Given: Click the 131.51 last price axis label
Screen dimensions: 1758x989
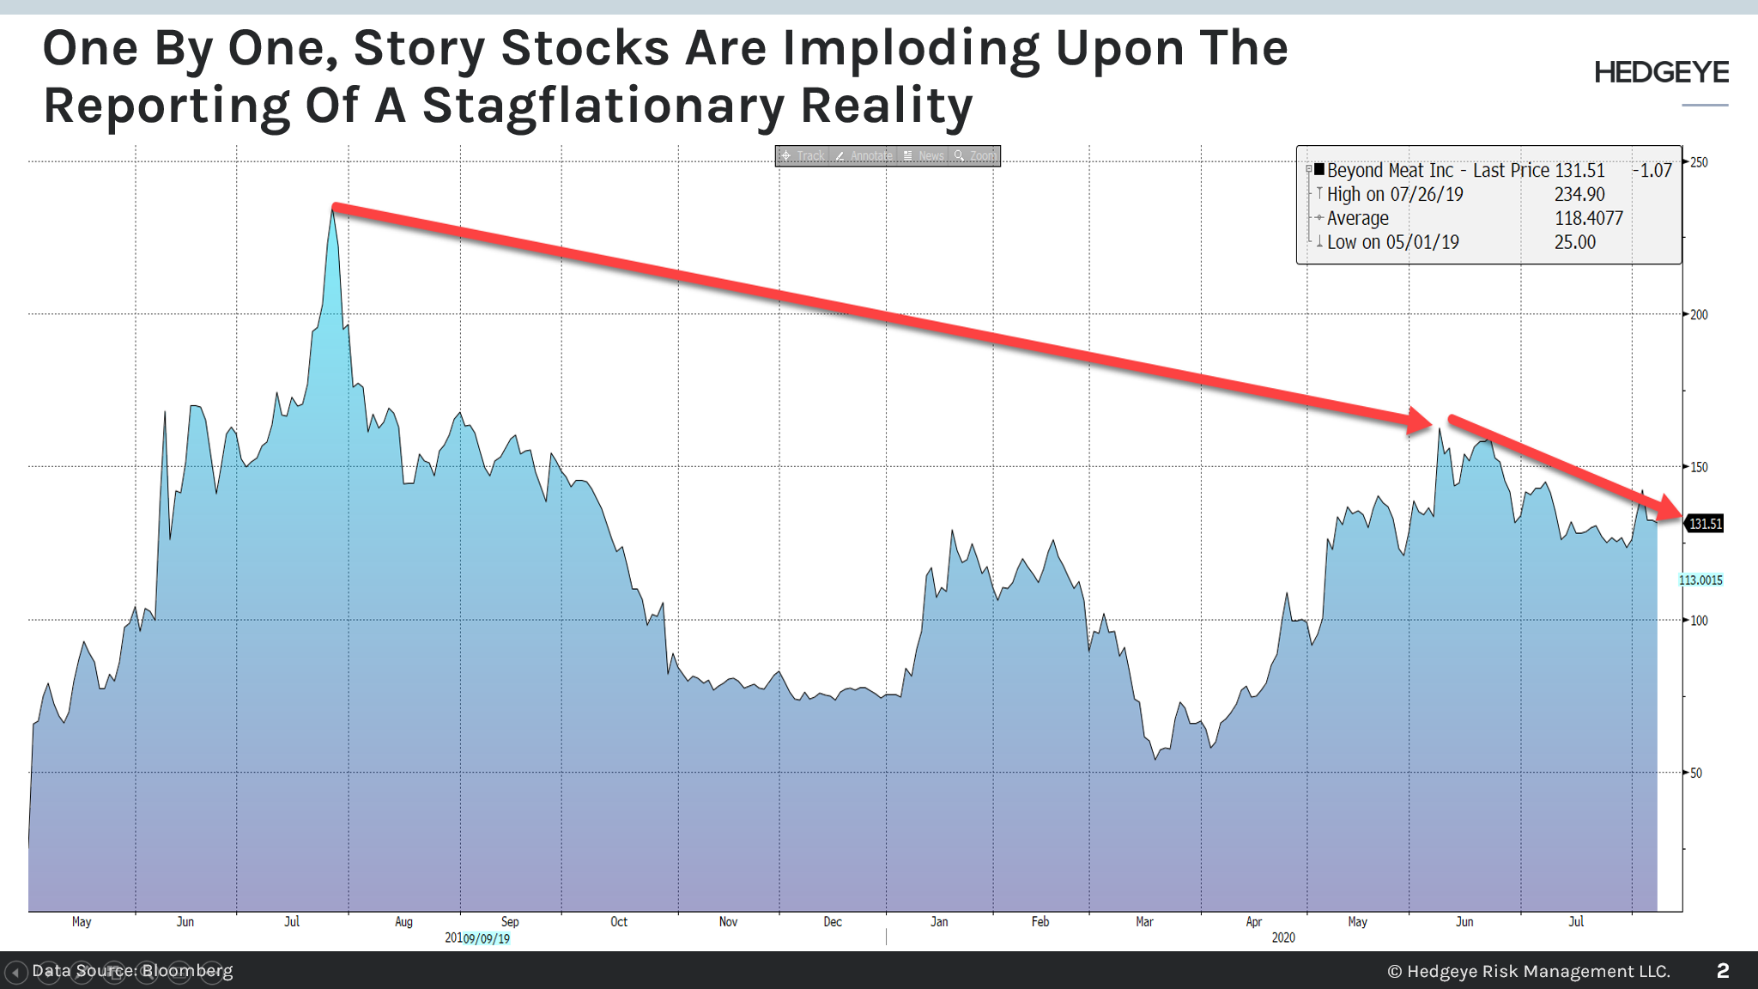Looking at the screenshot, I should tap(1703, 522).
